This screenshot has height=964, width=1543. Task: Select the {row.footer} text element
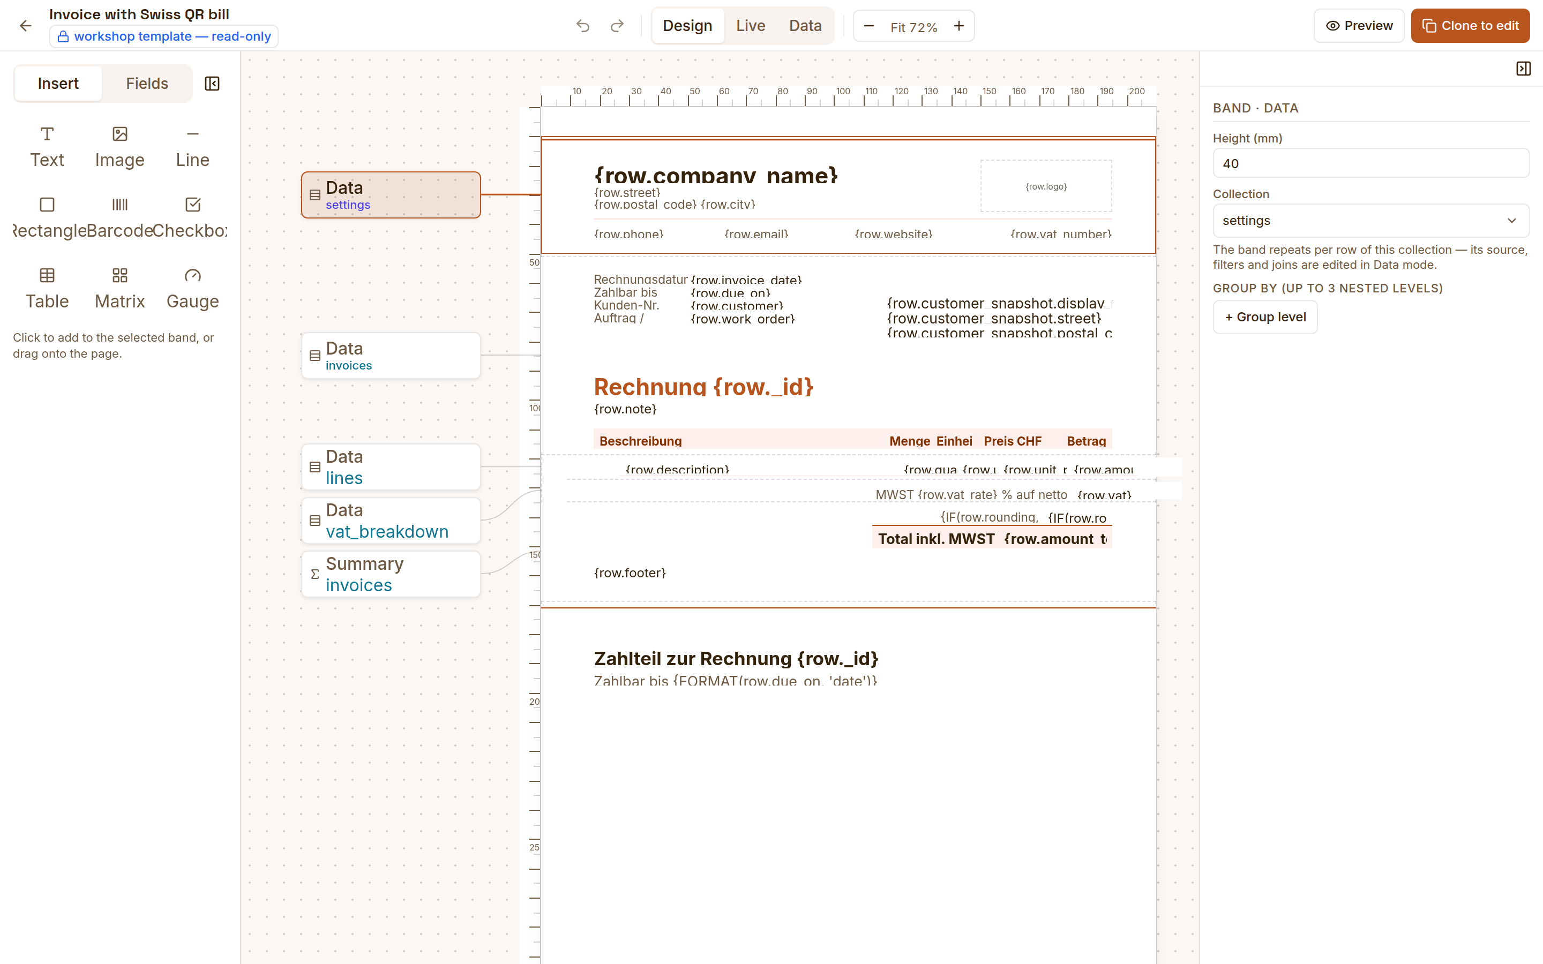pos(630,573)
